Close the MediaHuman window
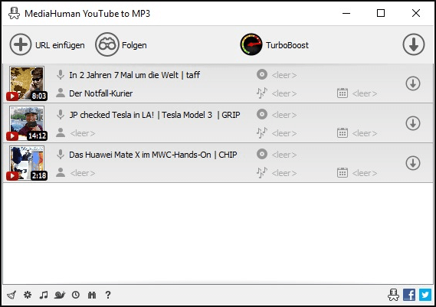 [416, 13]
